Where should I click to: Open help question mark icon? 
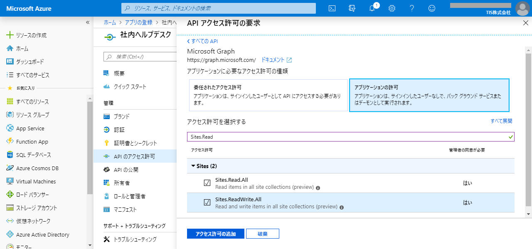pyautogui.click(x=412, y=8)
